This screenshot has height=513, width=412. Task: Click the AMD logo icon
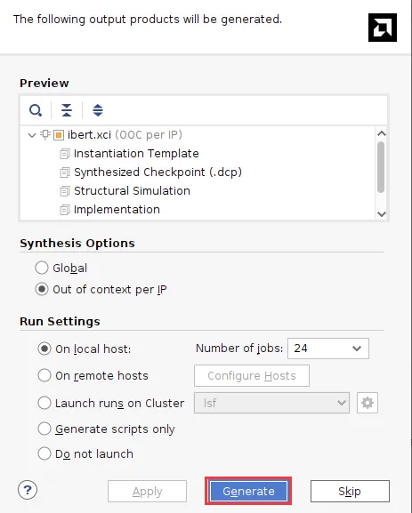[383, 28]
